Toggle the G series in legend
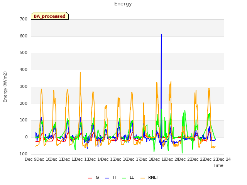The image size is (247, 185). (x=93, y=177)
